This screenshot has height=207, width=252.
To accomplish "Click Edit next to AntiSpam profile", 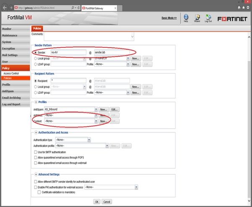I will (114, 109).
